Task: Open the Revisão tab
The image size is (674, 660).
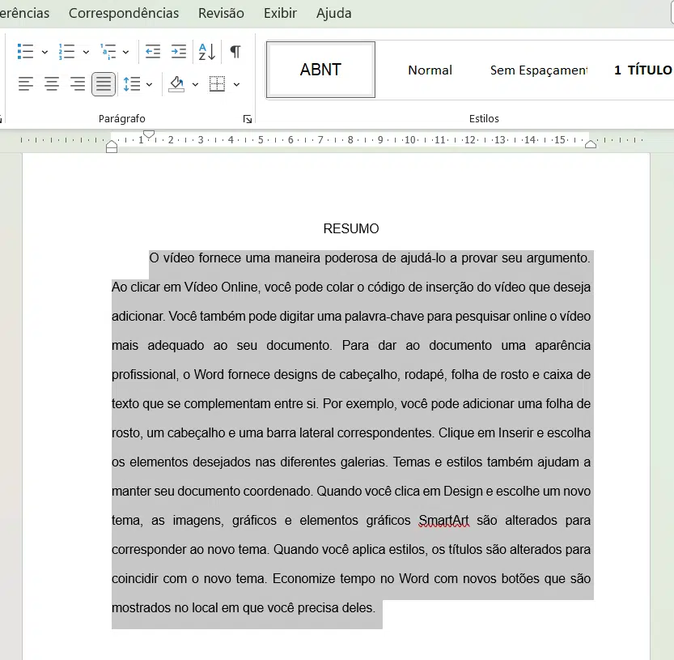Action: [221, 13]
